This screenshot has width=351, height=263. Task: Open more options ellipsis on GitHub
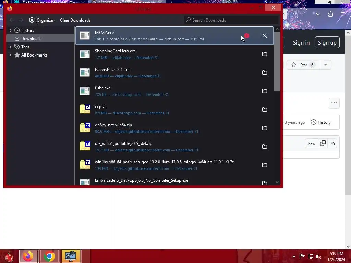click(x=334, y=103)
